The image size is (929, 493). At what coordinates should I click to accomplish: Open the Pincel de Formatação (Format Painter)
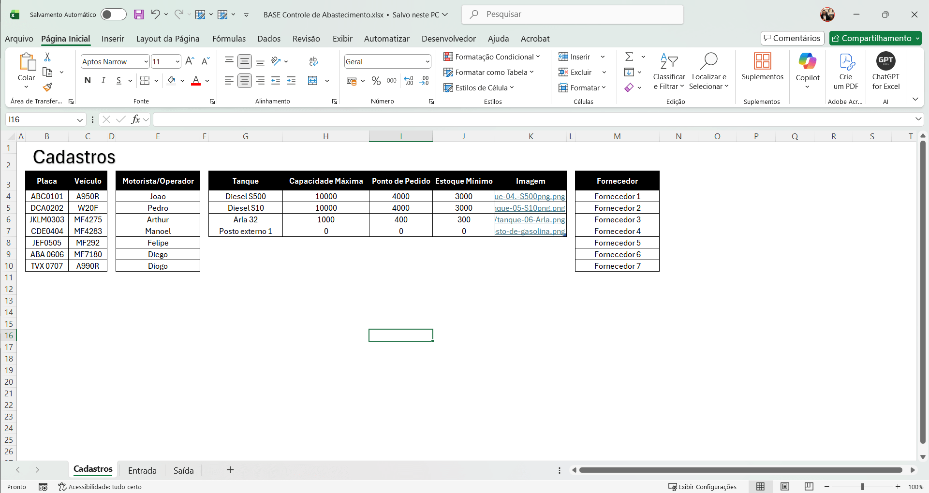47,87
